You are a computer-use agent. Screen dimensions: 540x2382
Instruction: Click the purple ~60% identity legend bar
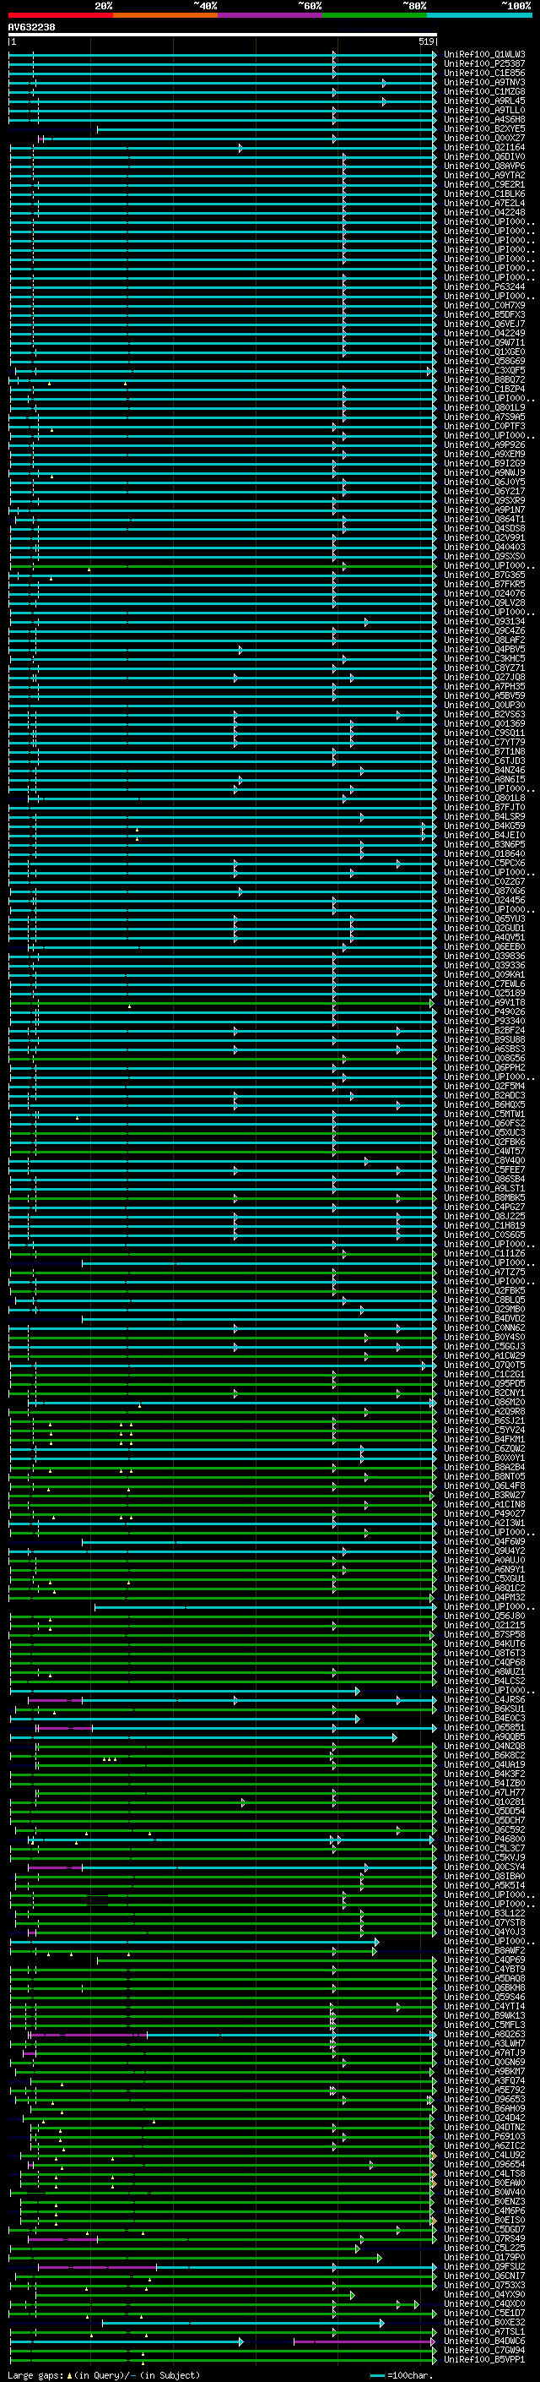coord(271,15)
